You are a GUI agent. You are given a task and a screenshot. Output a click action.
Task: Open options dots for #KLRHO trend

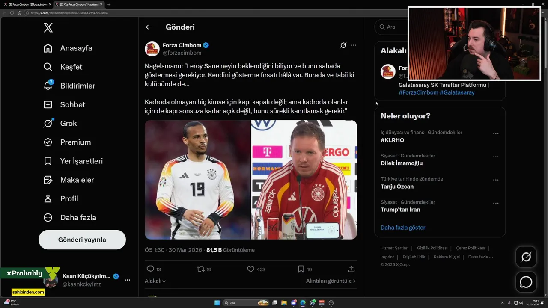click(496, 134)
